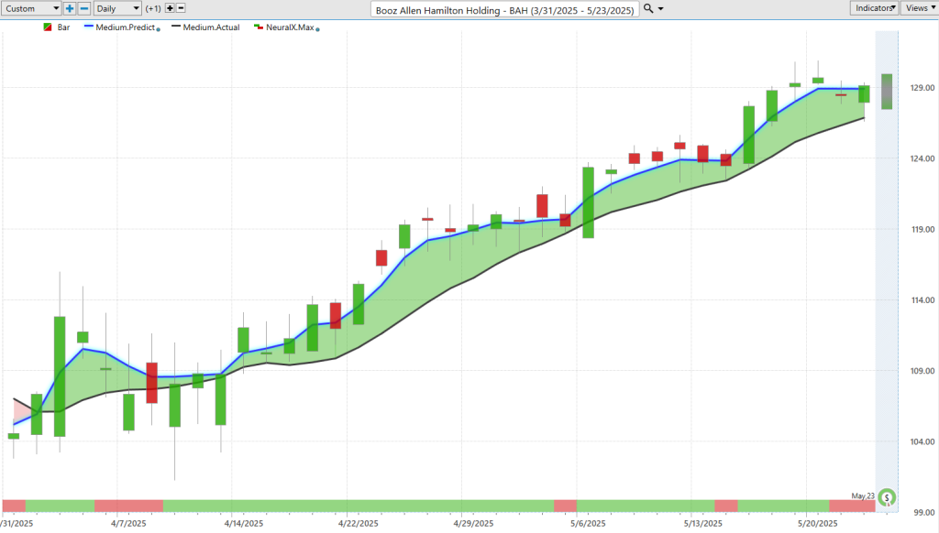
Task: Click the blue minus zoom-out button
Action: [x=84, y=8]
